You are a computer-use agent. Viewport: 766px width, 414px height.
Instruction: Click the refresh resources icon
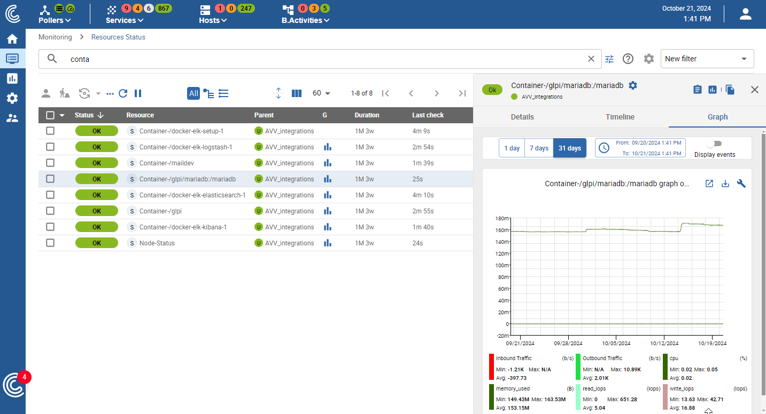point(123,93)
